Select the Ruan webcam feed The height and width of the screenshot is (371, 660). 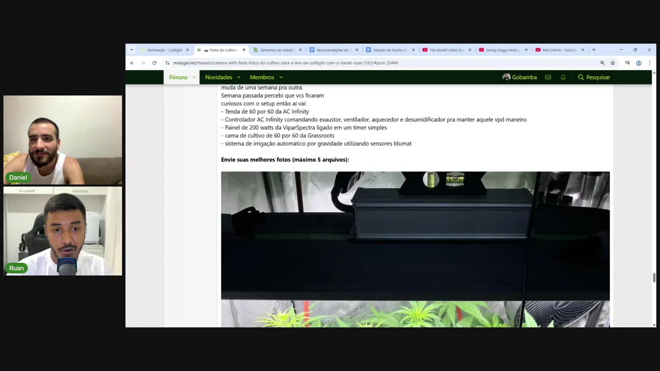(x=63, y=231)
